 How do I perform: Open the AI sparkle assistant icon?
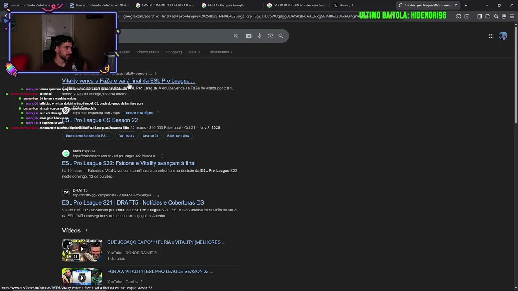click(496, 16)
